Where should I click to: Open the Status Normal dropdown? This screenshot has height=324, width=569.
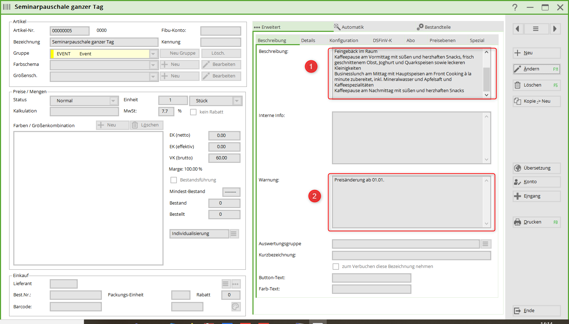point(113,101)
